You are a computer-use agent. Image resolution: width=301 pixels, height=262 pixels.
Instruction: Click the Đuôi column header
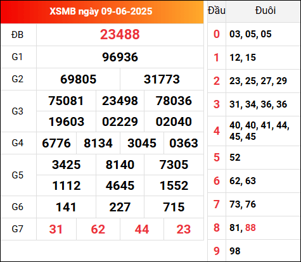[266, 11]
